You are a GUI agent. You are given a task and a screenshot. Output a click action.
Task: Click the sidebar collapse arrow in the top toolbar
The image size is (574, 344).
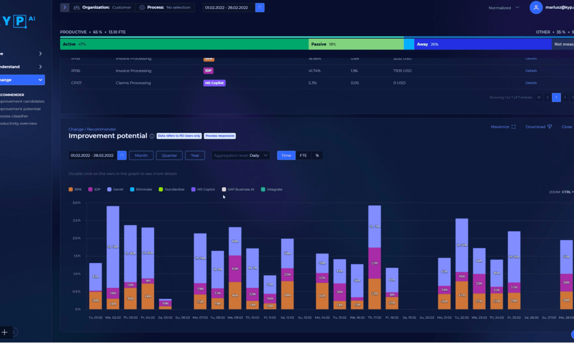[64, 7]
